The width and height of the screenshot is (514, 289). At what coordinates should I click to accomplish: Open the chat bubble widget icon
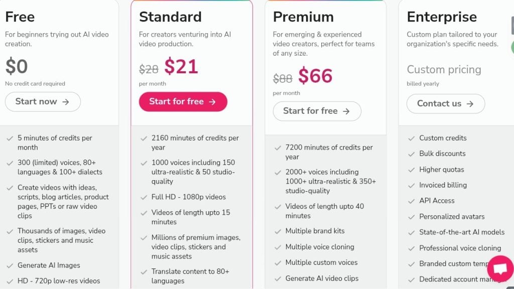click(x=500, y=269)
